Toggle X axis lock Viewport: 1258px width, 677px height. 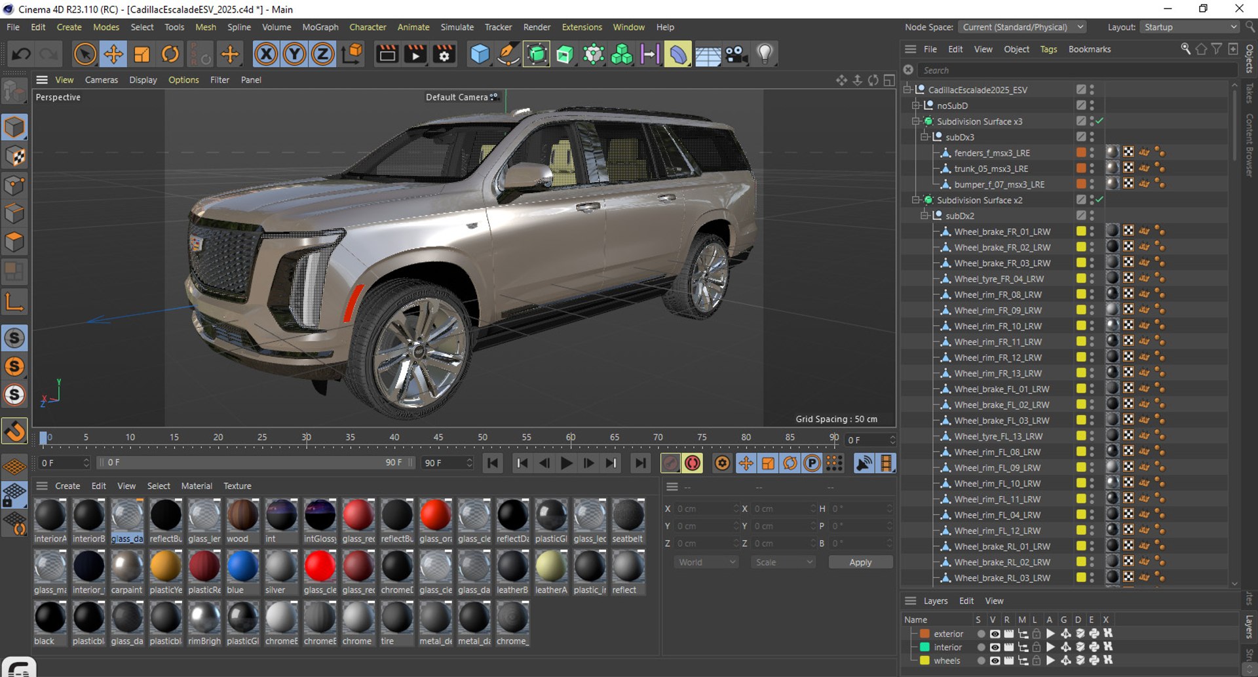click(266, 54)
